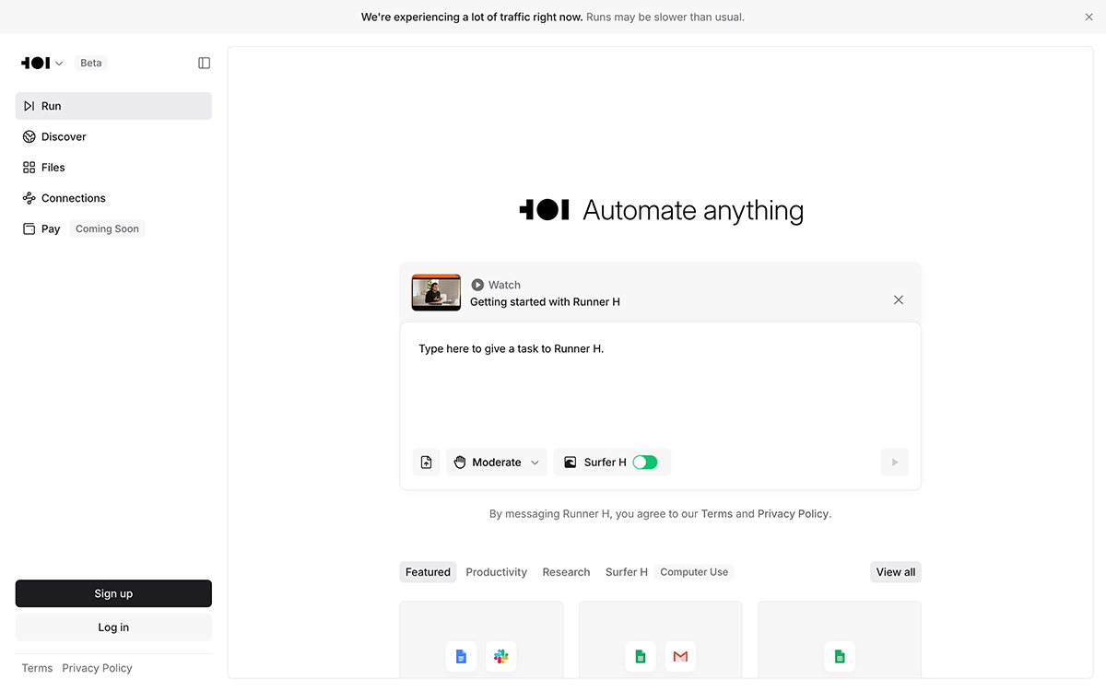Click the View all button
Image resolution: width=1106 pixels, height=691 pixels.
(x=895, y=572)
